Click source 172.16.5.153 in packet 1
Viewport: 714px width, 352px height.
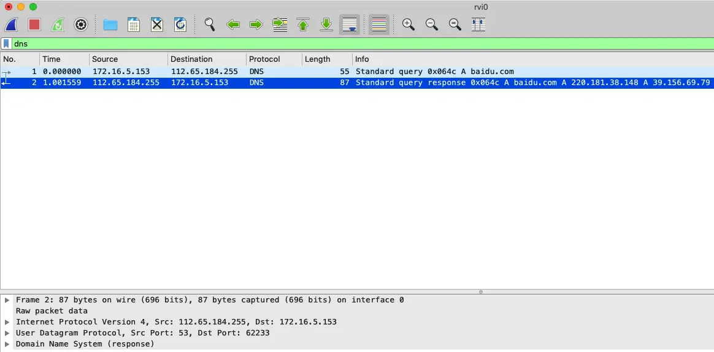[x=121, y=72]
